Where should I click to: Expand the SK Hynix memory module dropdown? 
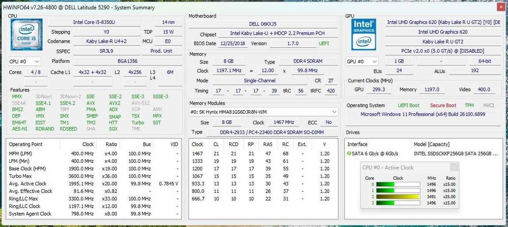pos(263,112)
